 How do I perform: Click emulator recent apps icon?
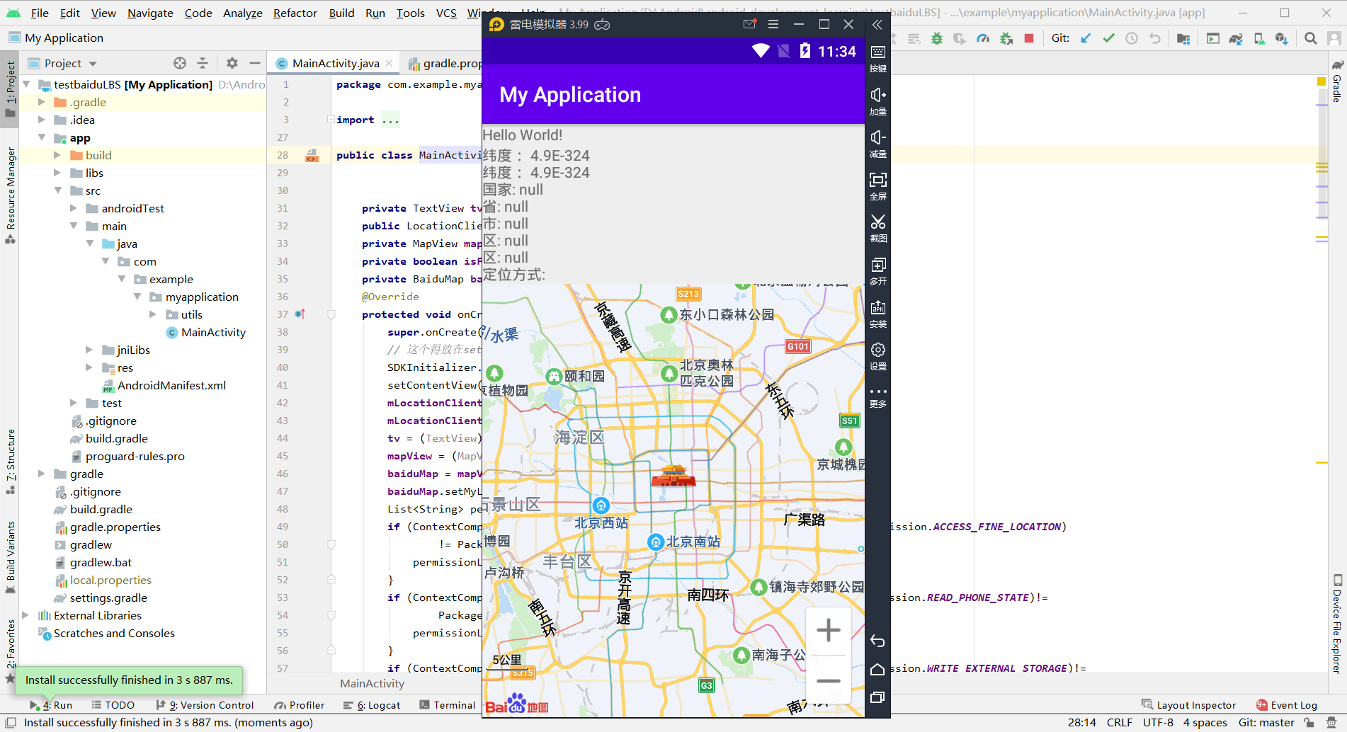877,697
